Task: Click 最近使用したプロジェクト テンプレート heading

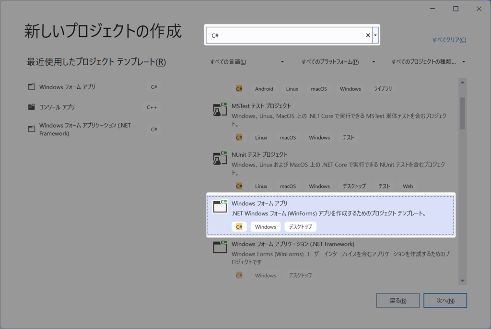Action: [x=96, y=62]
